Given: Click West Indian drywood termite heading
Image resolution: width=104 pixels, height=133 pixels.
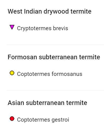Looking at the screenshot, I should click(50, 11).
